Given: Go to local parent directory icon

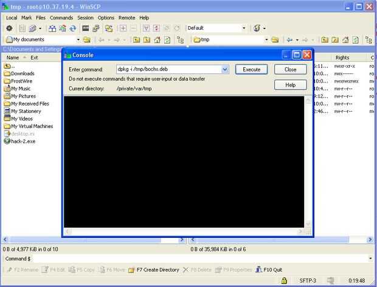Looking at the screenshot, I should pos(136,39).
